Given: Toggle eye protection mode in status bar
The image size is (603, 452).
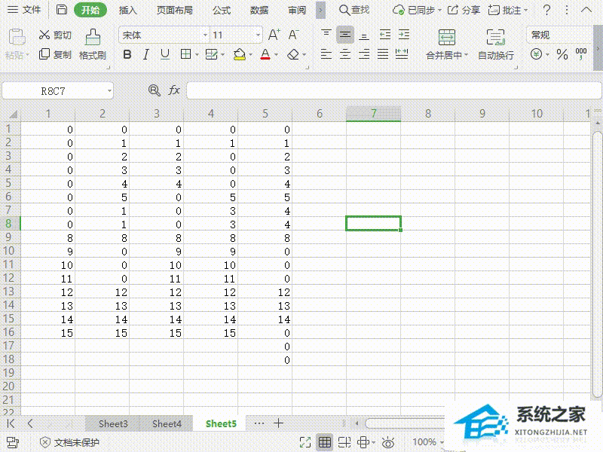Looking at the screenshot, I should 388,442.
